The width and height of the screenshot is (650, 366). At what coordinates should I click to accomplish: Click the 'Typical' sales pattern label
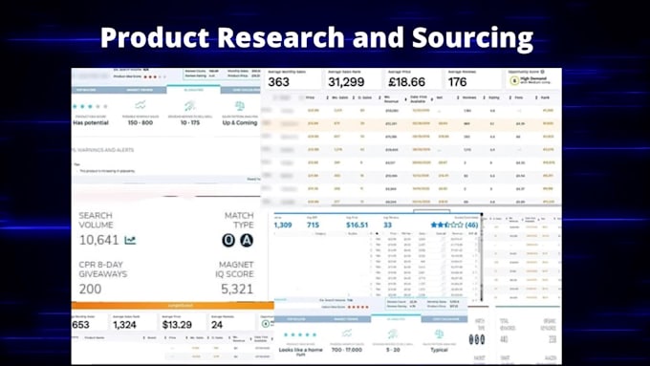click(439, 350)
